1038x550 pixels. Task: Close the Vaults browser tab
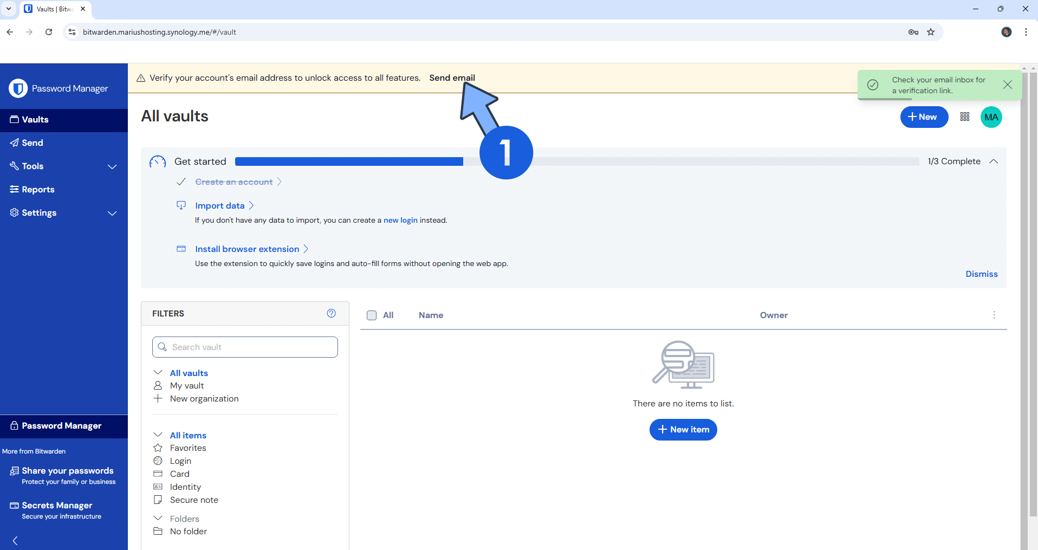83,9
